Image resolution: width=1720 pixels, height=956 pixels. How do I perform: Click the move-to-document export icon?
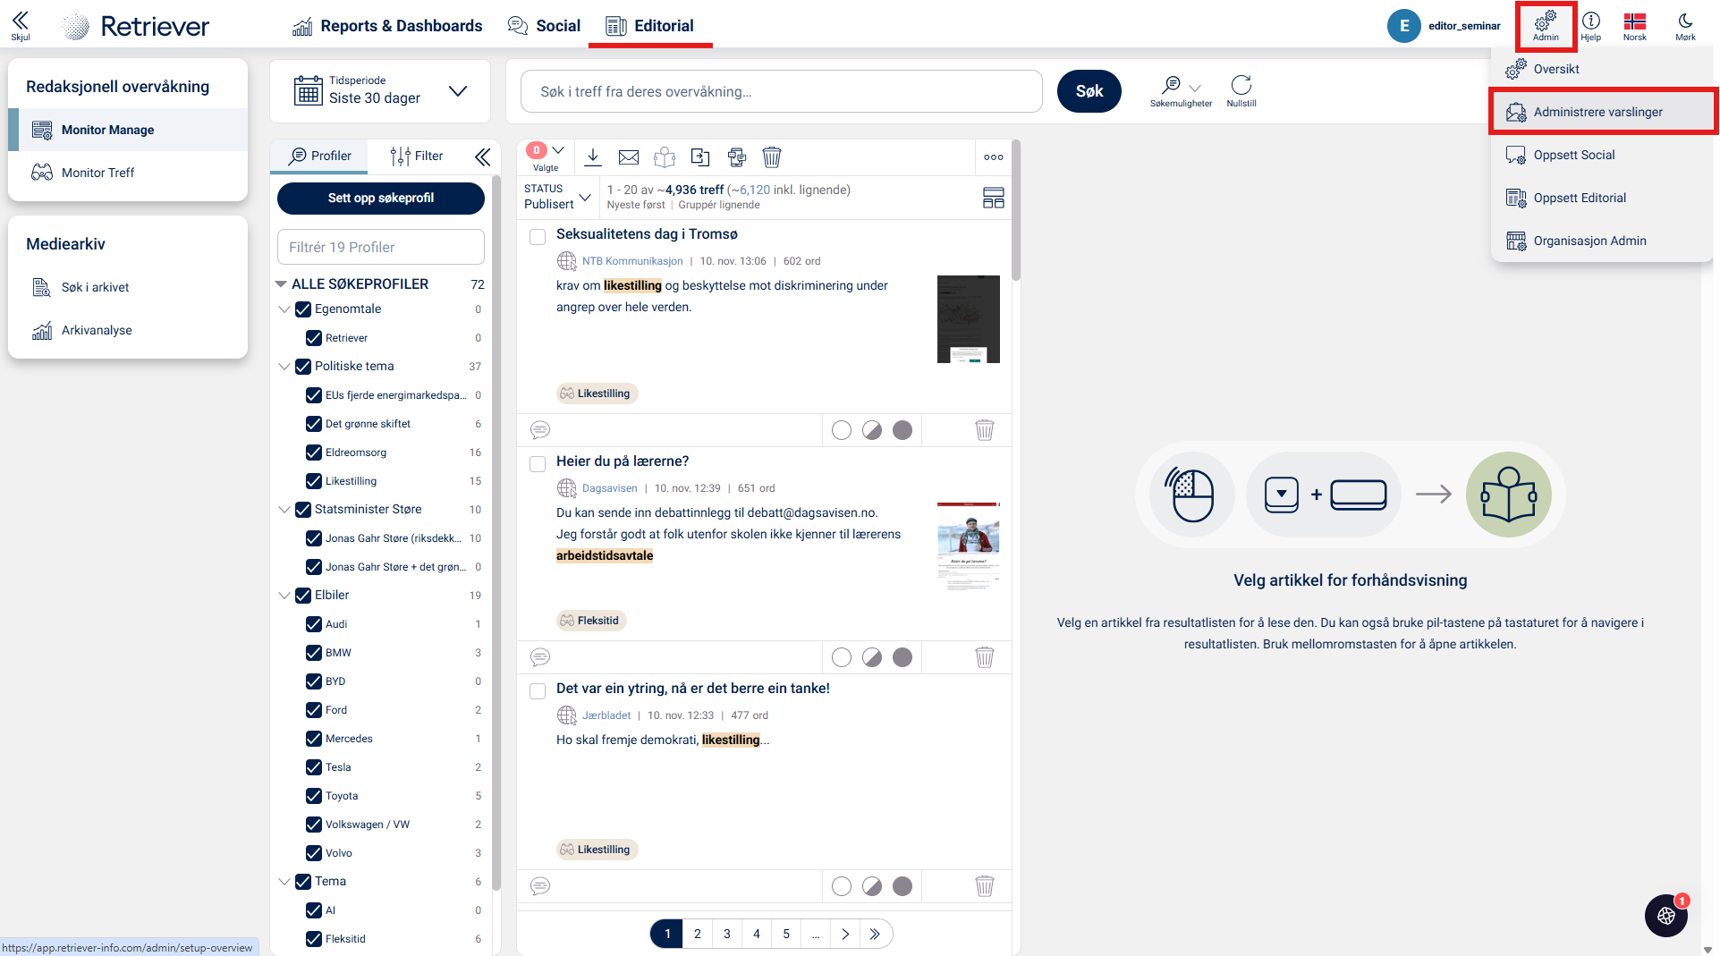tap(700, 157)
